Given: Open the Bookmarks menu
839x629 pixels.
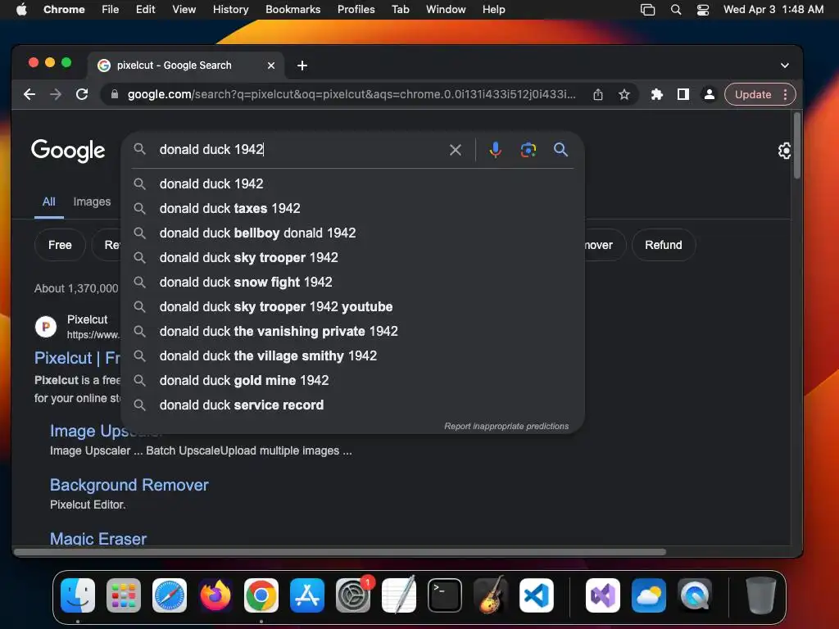Looking at the screenshot, I should [293, 9].
